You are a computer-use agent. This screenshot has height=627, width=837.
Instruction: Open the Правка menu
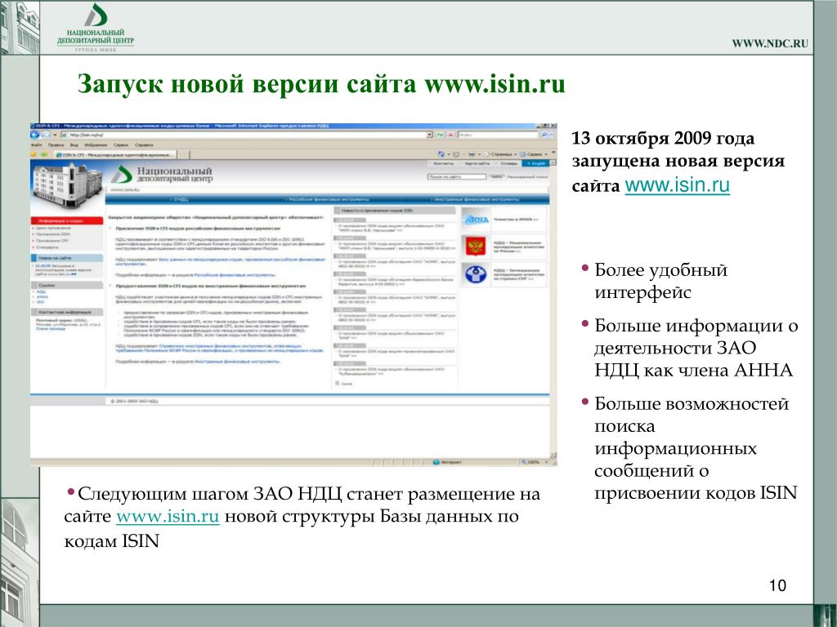(x=56, y=145)
